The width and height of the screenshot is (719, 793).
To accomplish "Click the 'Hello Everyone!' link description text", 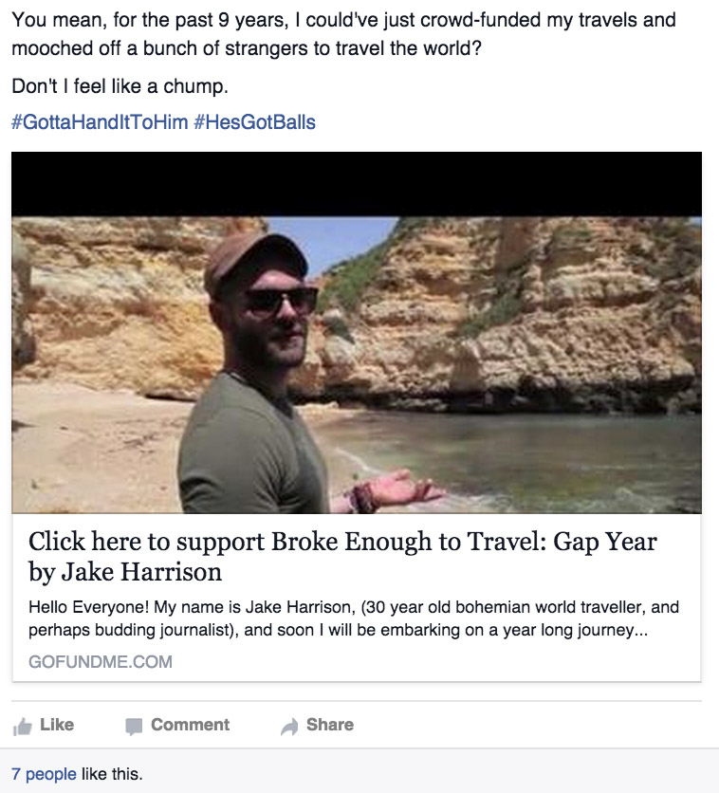I will (x=354, y=618).
